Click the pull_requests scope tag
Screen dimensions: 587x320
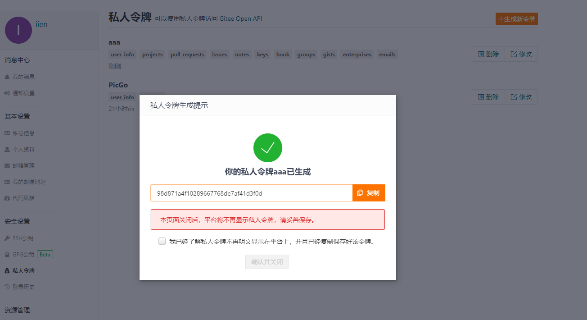187,55
